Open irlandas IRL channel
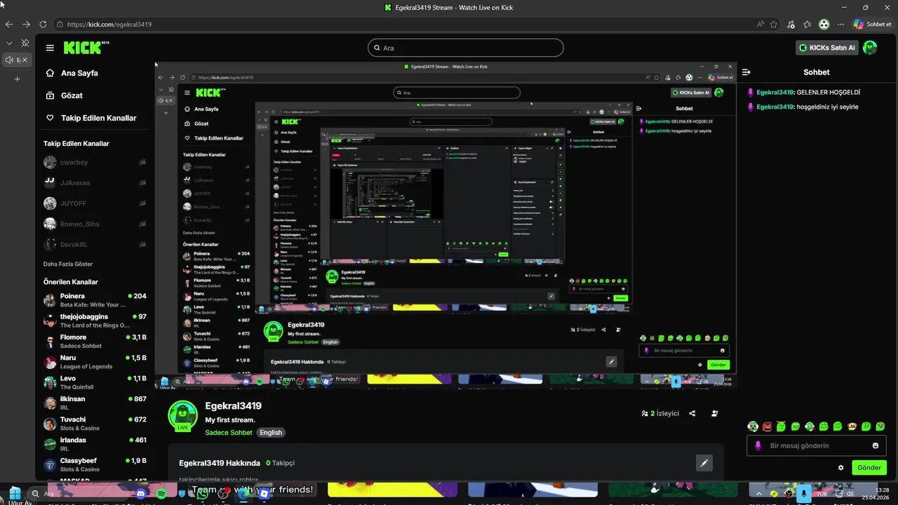898x505 pixels. click(x=95, y=444)
